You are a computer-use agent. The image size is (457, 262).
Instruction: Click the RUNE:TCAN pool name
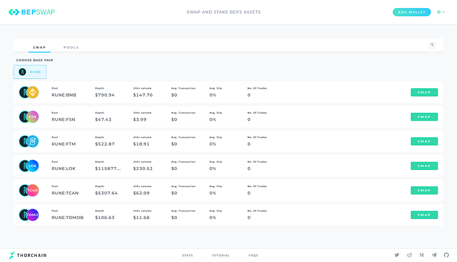point(65,193)
